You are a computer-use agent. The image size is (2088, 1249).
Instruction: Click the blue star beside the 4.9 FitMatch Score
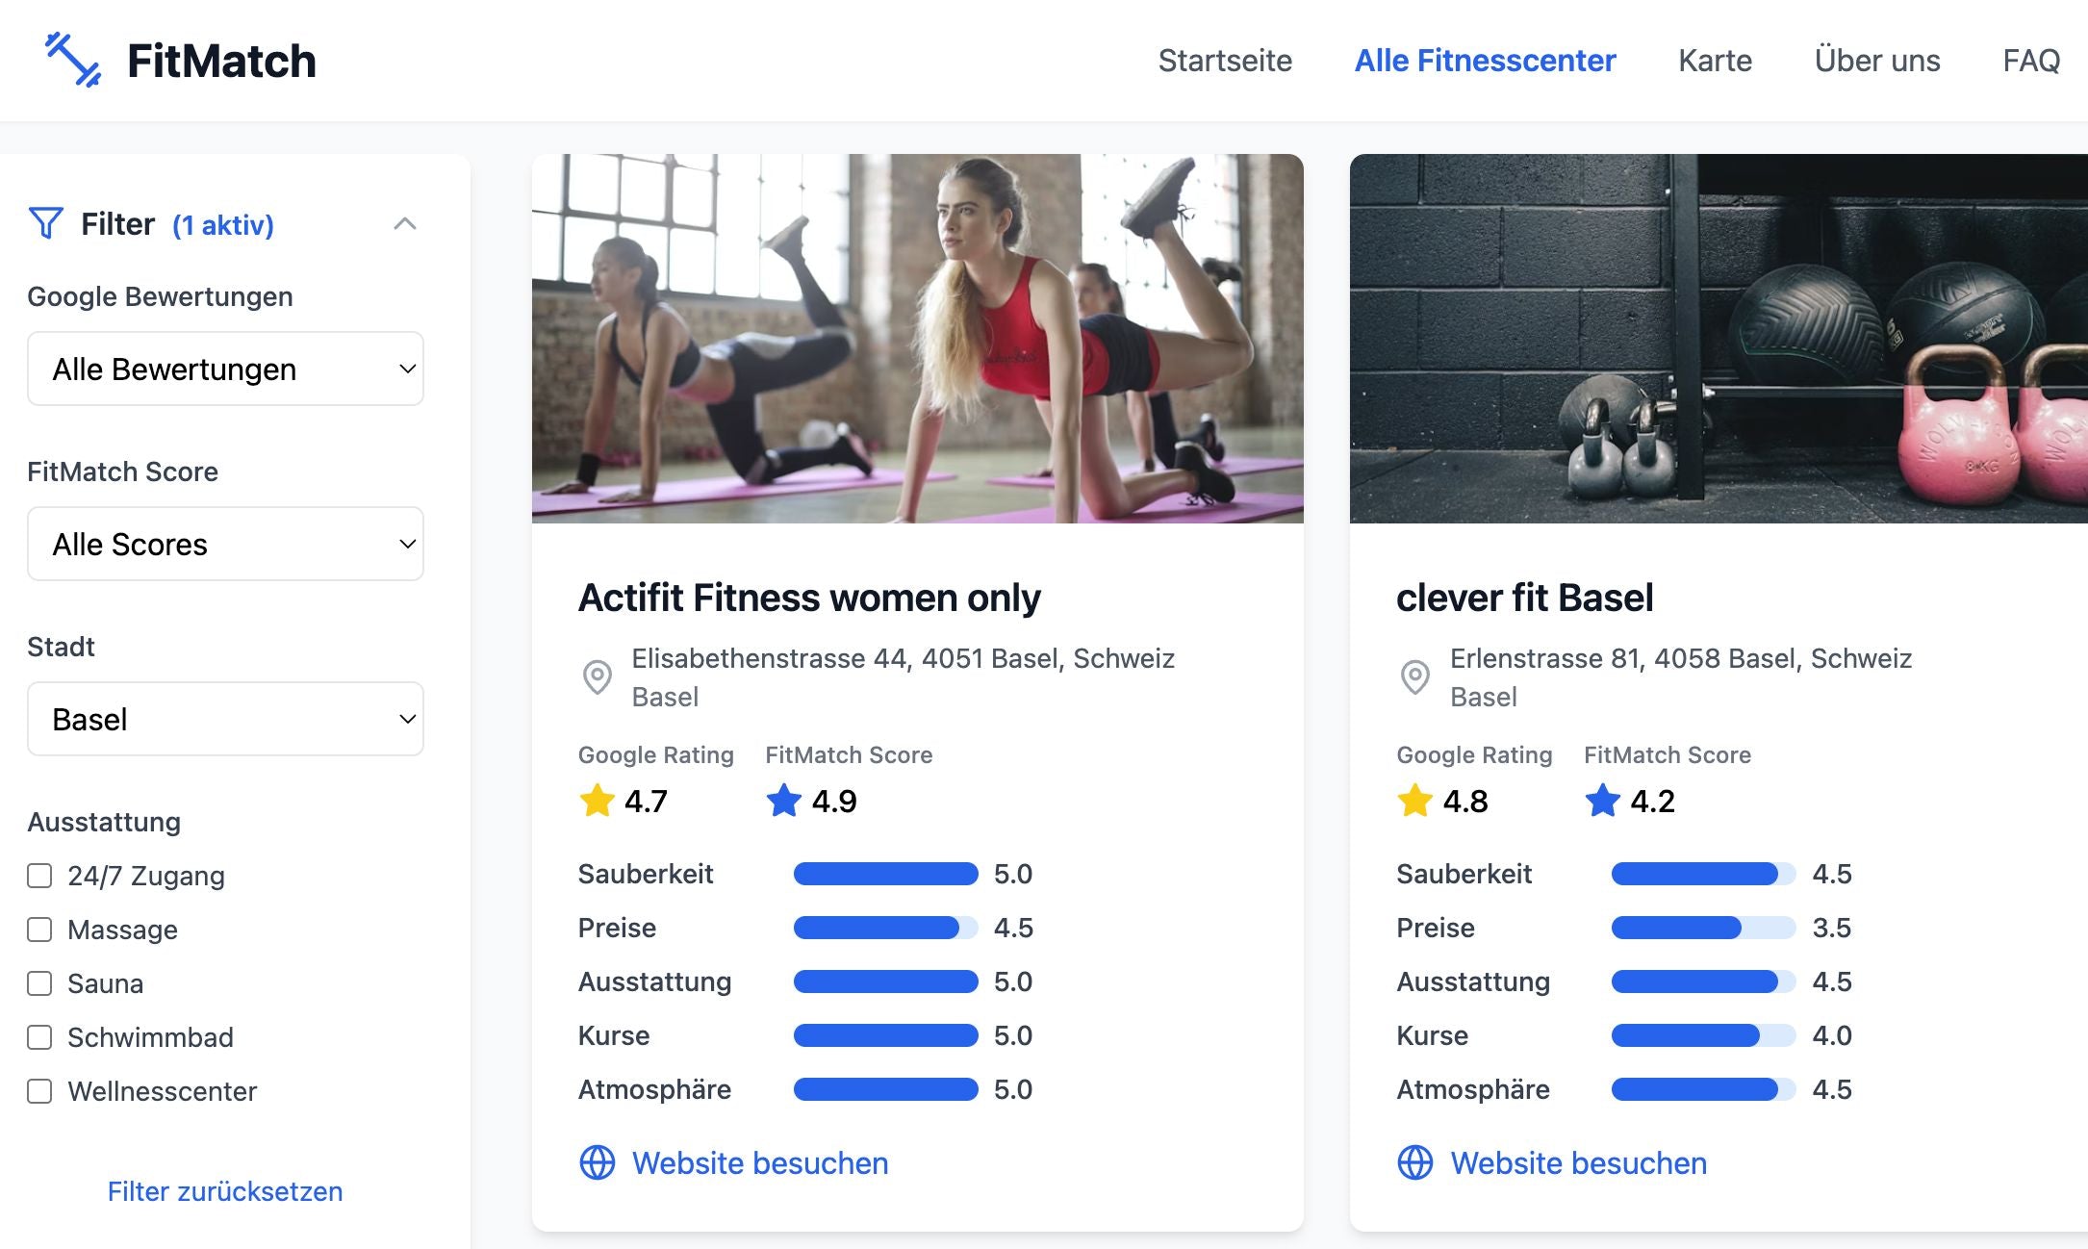point(784,800)
